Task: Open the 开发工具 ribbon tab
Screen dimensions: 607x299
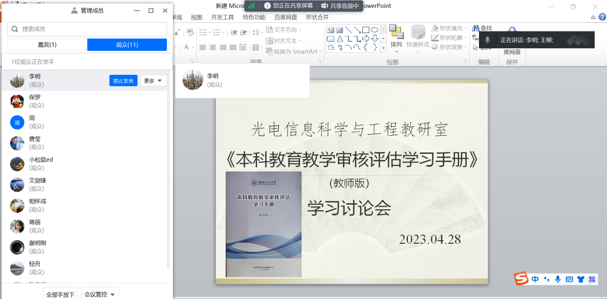Action: tap(222, 17)
